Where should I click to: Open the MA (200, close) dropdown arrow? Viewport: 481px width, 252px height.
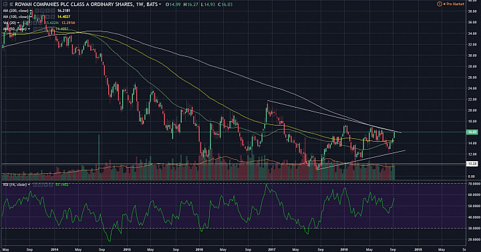coord(31,11)
